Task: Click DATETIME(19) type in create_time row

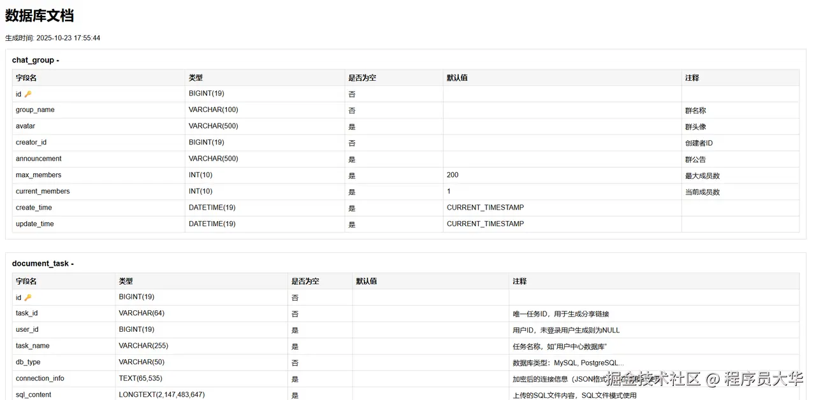Action: click(212, 208)
